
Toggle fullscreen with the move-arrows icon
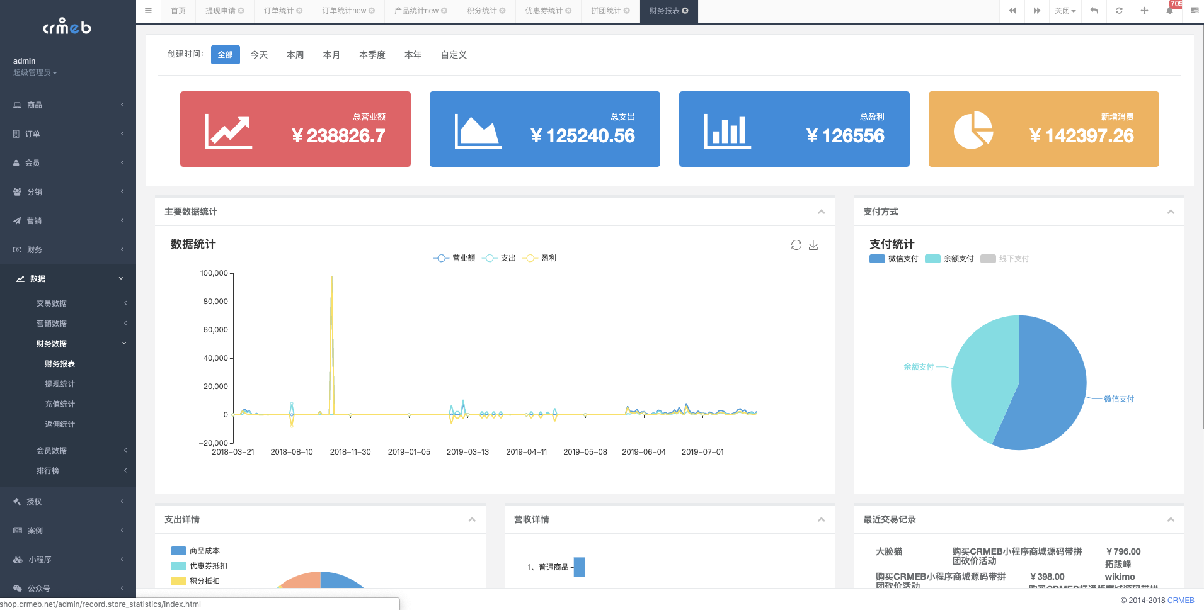1144,11
